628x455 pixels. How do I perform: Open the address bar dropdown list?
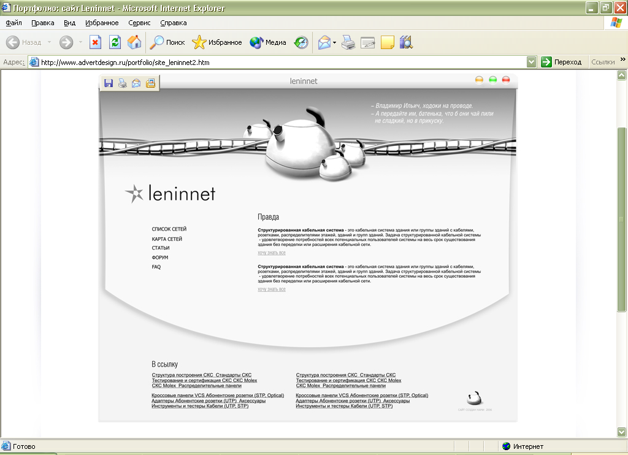point(531,62)
